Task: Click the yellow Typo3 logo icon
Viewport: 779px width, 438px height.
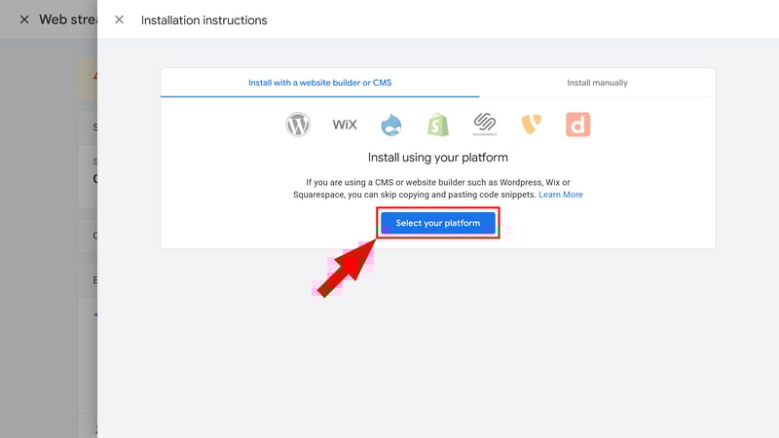Action: click(532, 125)
